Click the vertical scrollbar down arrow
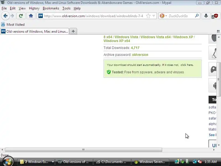 click(x=219, y=145)
